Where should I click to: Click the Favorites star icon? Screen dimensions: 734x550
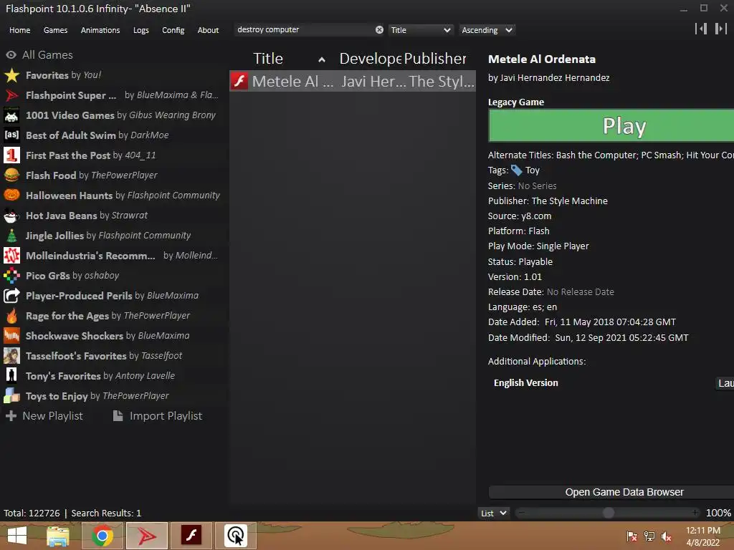(11, 75)
